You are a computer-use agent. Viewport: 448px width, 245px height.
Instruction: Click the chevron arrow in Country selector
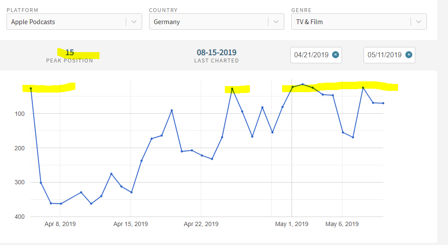[276, 22]
